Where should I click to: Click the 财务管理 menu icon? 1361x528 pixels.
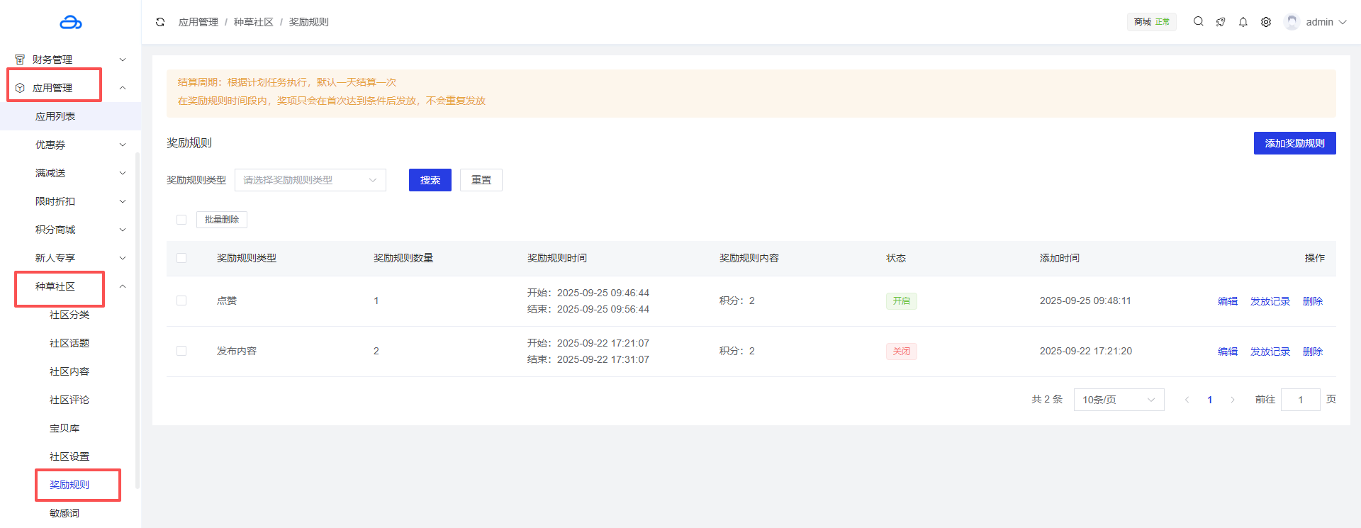click(x=20, y=60)
